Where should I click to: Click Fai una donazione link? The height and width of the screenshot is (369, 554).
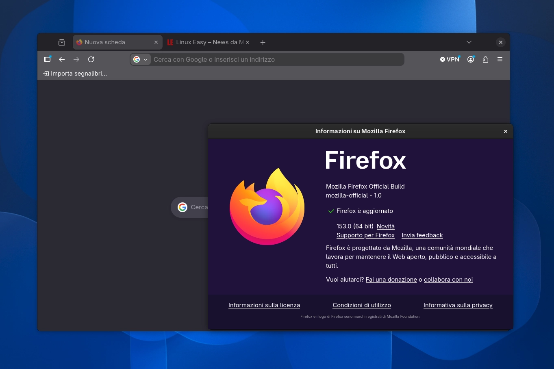point(391,280)
